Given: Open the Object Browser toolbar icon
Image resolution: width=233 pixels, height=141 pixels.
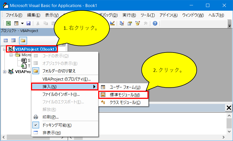Looking at the screenshot, I should click(x=138, y=23).
